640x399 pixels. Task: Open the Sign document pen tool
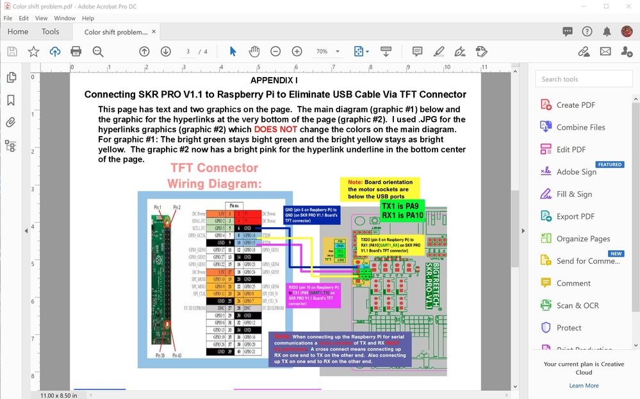click(460, 51)
